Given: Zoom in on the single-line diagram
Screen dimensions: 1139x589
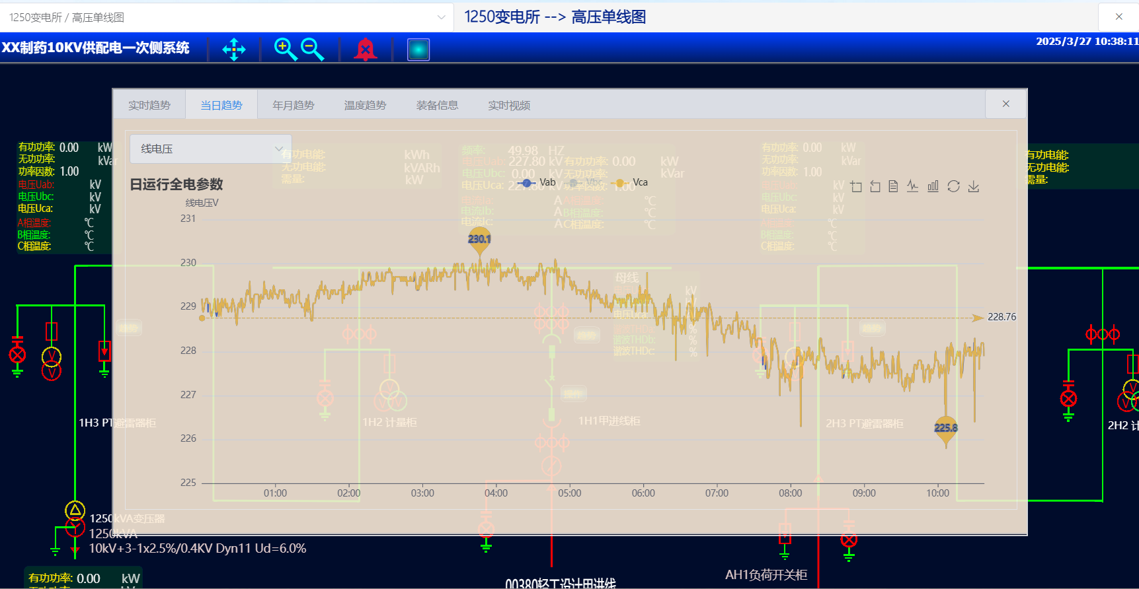Looking at the screenshot, I should [x=286, y=50].
